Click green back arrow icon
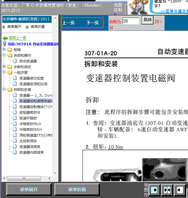Viewport: 188px width, 198px height. (x=5, y=38)
